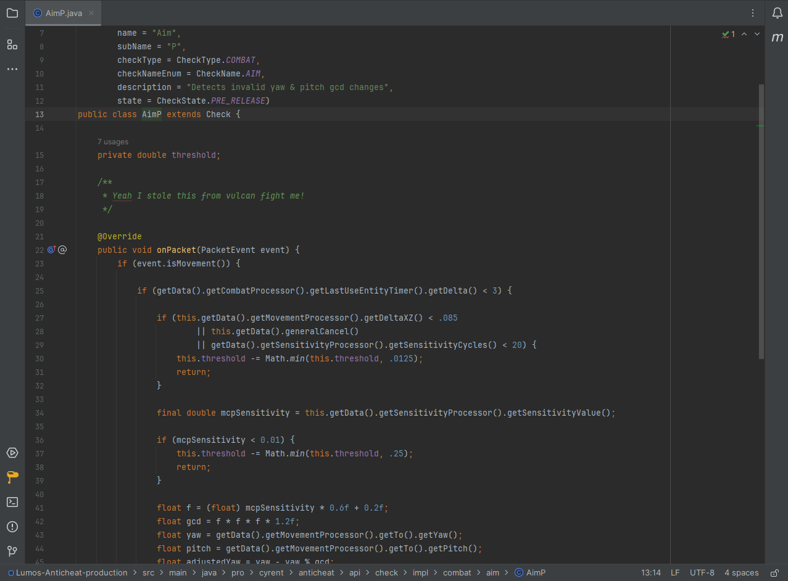Click the AimP class breadcrumb
The width and height of the screenshot is (788, 581).
click(x=530, y=573)
